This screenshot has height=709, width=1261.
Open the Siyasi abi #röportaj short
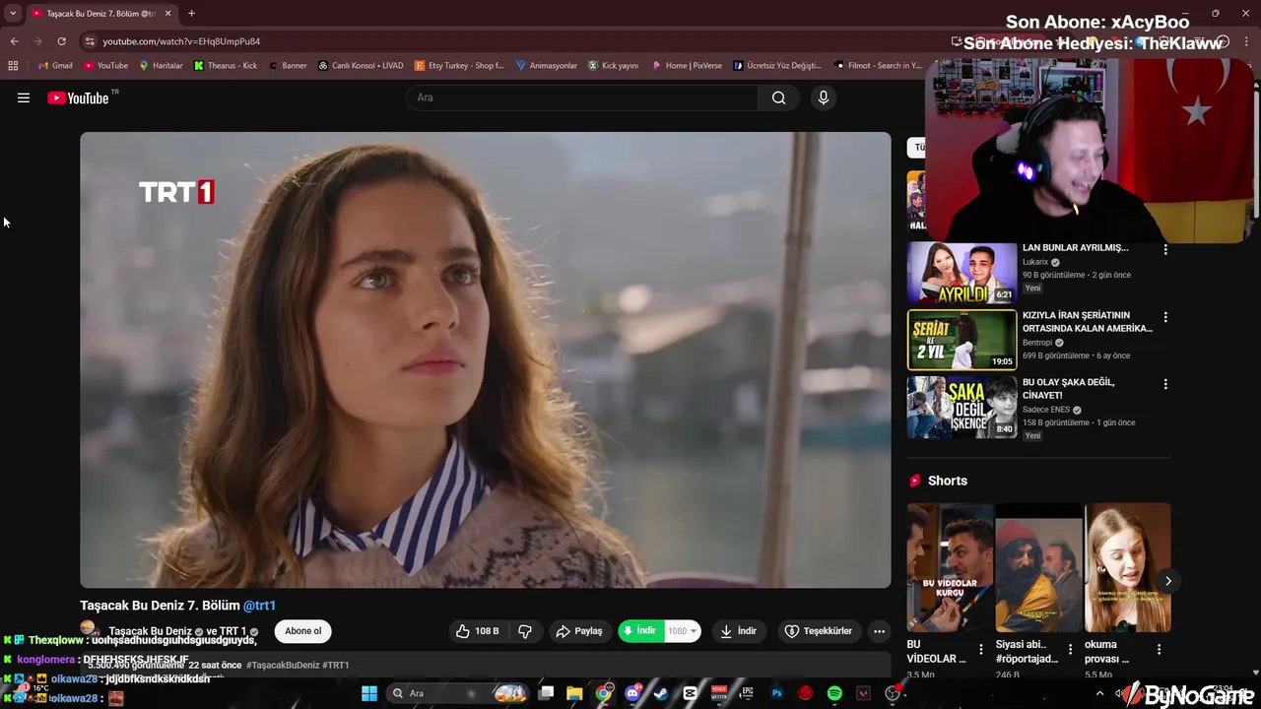[1038, 568]
